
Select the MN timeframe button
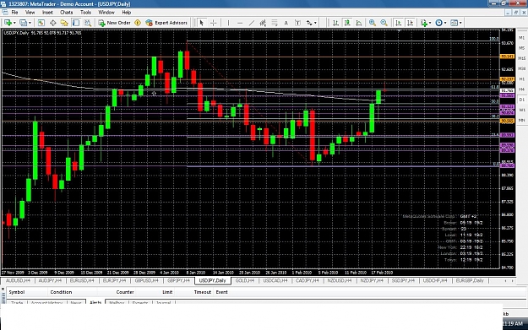click(x=521, y=120)
